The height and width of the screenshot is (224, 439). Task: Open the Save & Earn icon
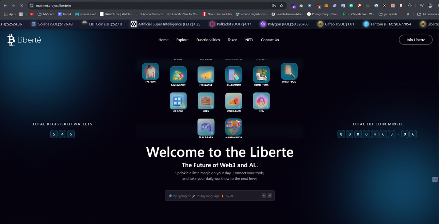178,75
